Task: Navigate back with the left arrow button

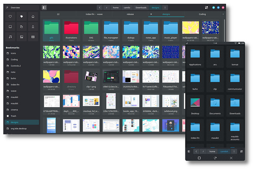Action: pyautogui.click(x=99, y=7)
